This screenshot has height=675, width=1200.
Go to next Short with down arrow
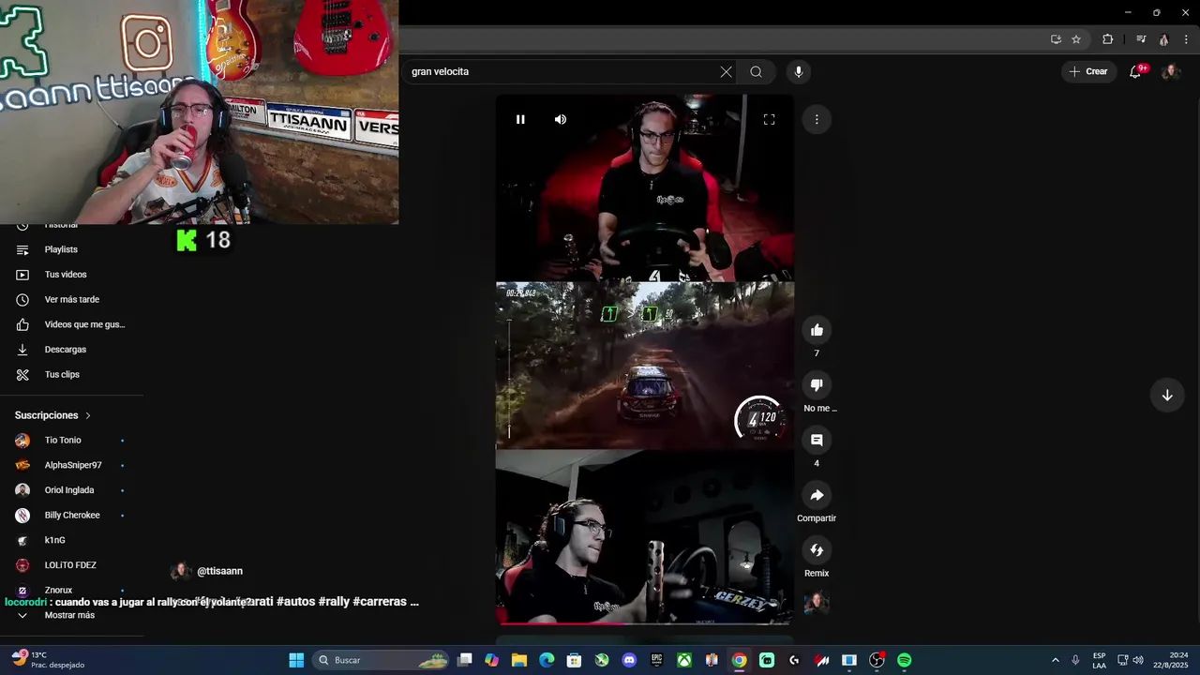pyautogui.click(x=1167, y=396)
